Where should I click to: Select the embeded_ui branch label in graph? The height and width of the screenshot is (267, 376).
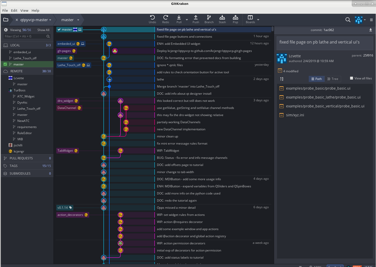click(71, 44)
